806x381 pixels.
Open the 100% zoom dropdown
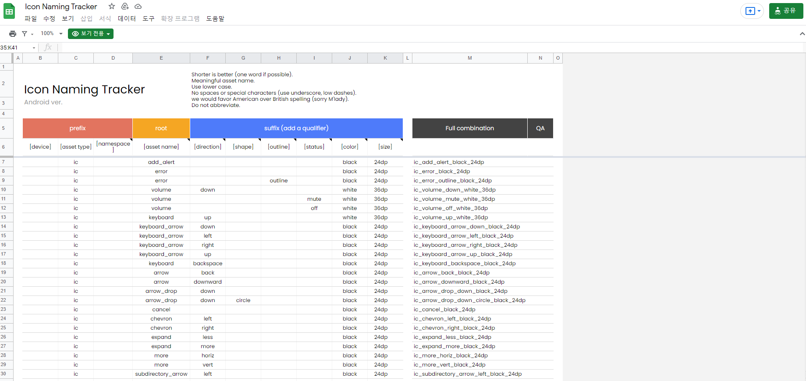[52, 34]
